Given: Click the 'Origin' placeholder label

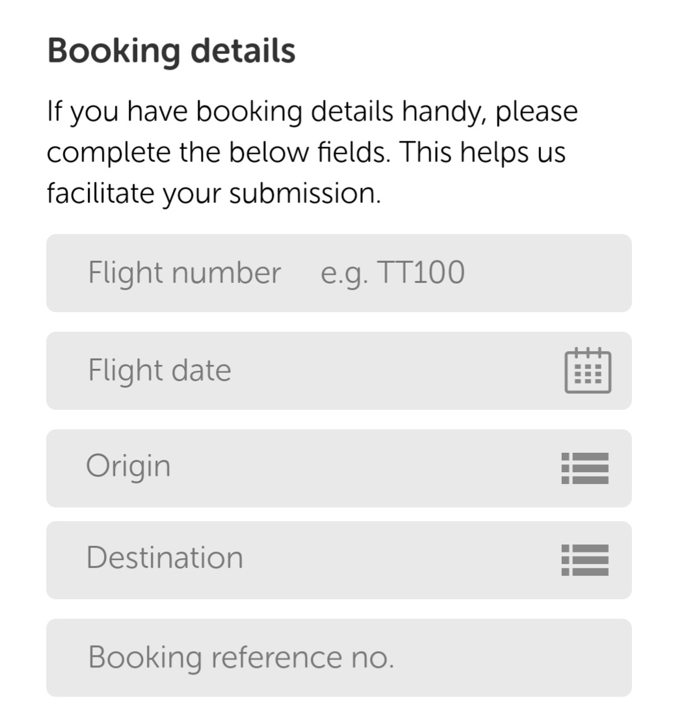Looking at the screenshot, I should 128,466.
